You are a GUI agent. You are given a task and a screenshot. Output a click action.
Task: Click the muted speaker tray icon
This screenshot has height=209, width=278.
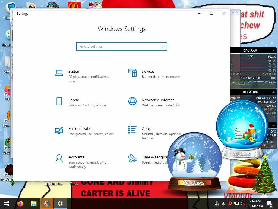click(x=242, y=204)
